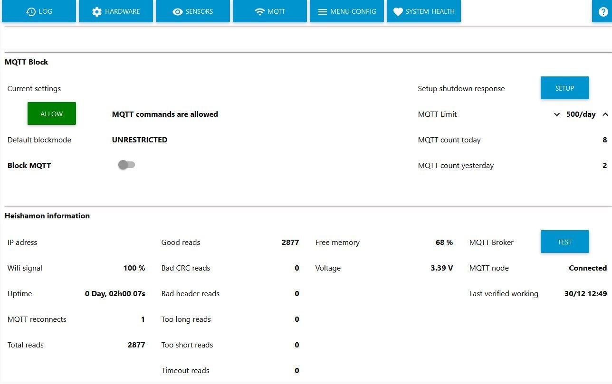612x384 pixels.
Task: Click the UNRESTRICTED default blockmode text
Action: (x=140, y=140)
